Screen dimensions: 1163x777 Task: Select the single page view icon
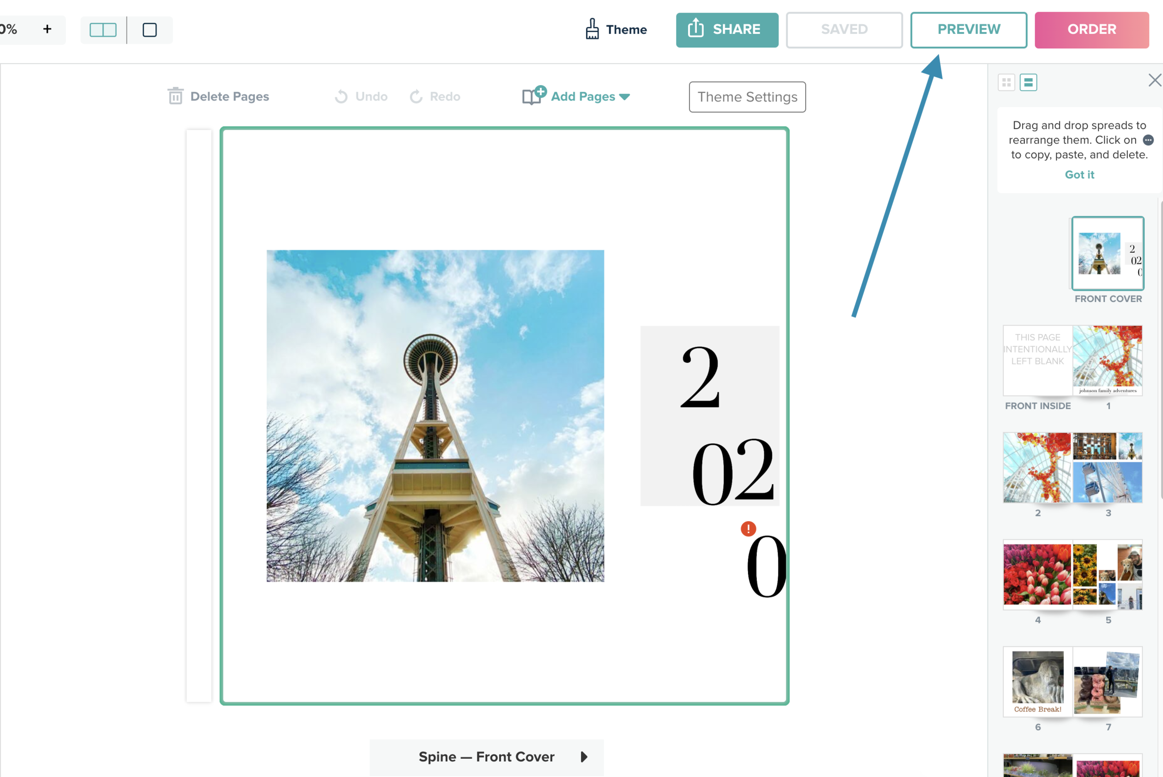[x=150, y=30]
